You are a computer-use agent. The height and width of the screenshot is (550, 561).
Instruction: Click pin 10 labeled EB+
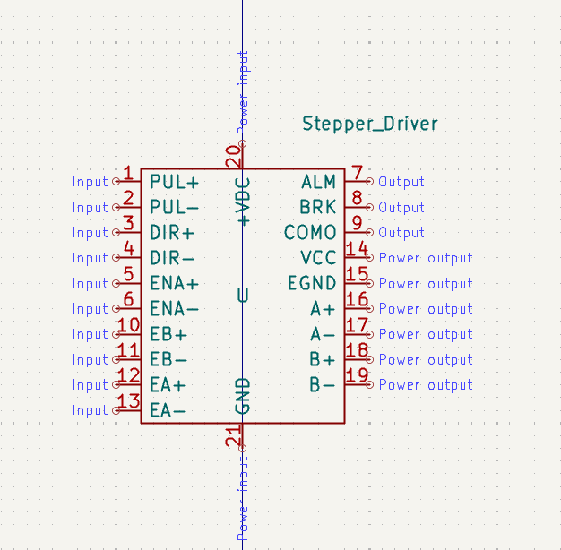168,334
